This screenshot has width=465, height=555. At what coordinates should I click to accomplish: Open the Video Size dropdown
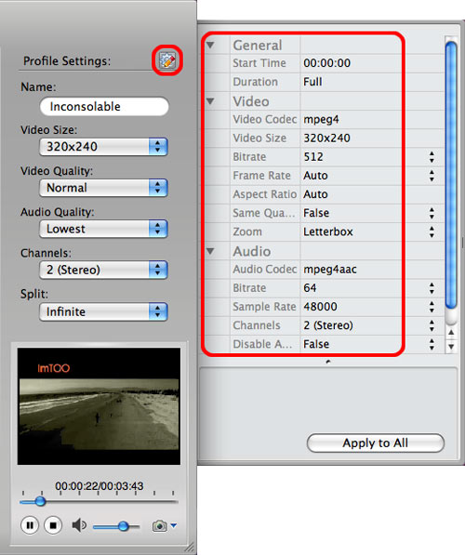(103, 147)
